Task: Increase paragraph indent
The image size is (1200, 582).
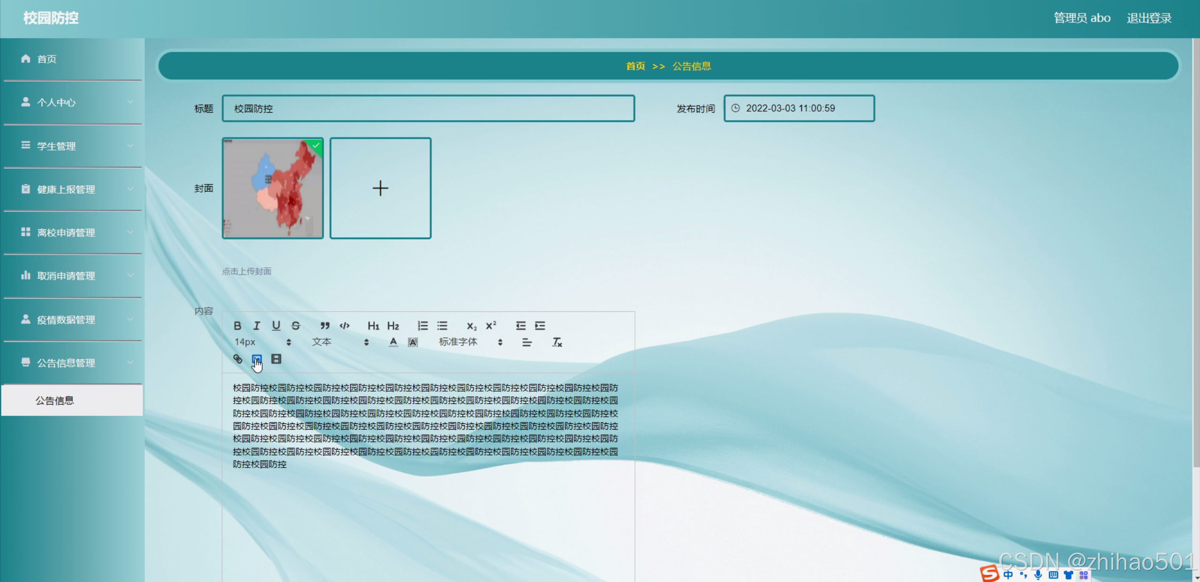Action: coord(540,325)
